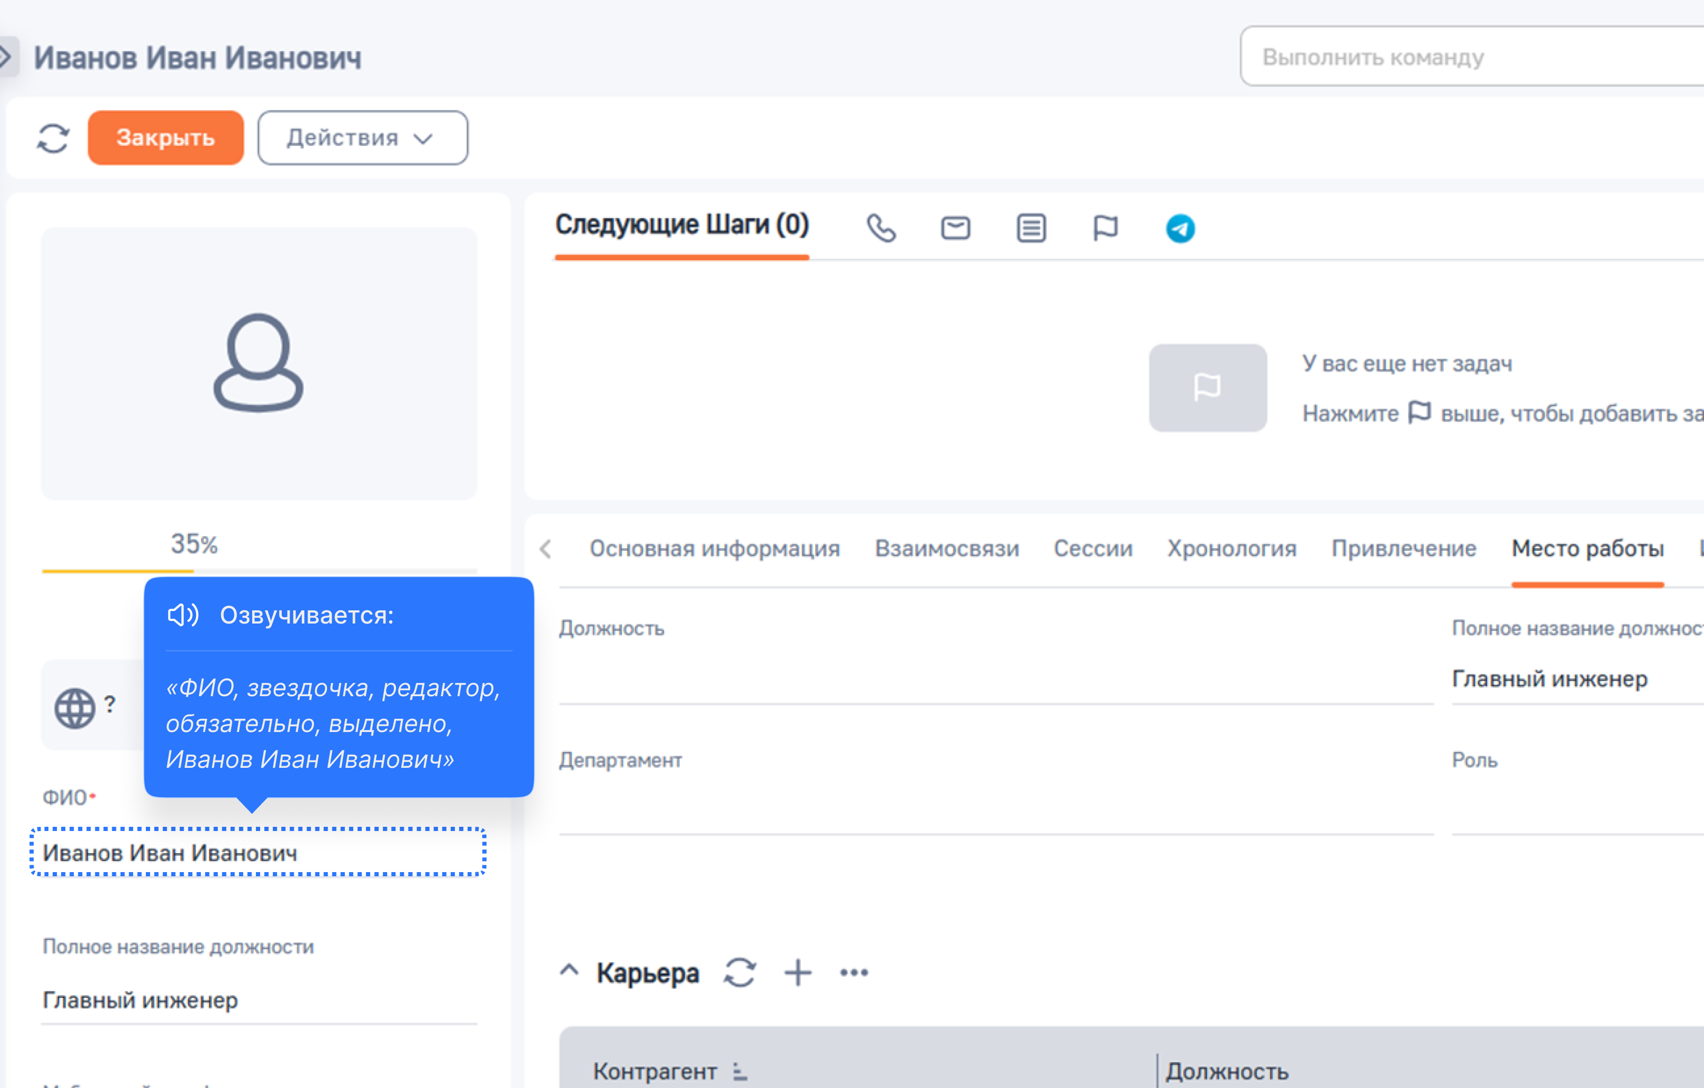The width and height of the screenshot is (1704, 1088).
Task: Open the email envelope icon tab
Action: [955, 228]
